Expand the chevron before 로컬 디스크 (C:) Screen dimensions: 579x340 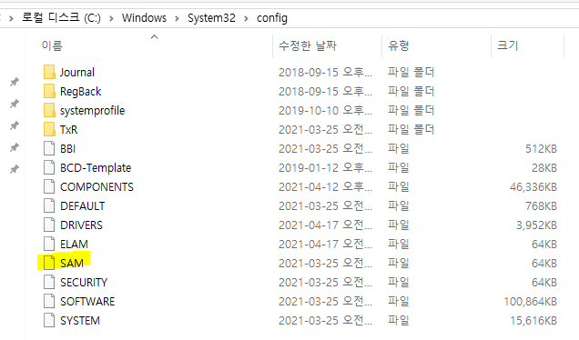click(x=11, y=18)
